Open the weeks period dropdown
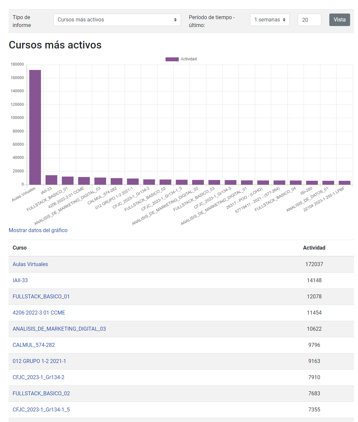Screen dimensions: 358x422 coord(270,20)
